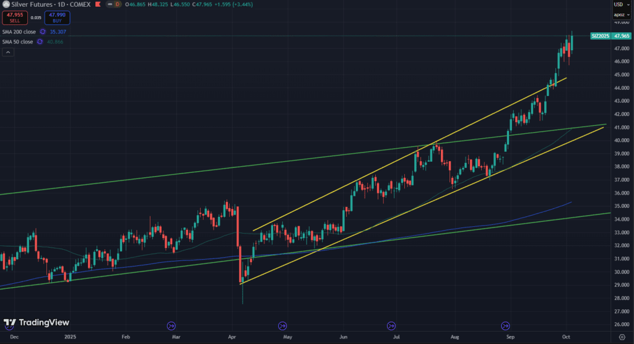
Task: Click the SIZ2025 current price label
Action: coord(601,36)
